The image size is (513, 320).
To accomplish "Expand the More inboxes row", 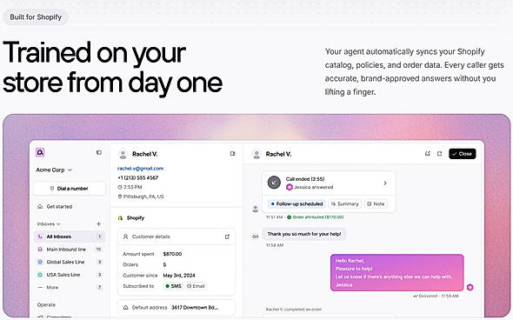I will pos(70,287).
